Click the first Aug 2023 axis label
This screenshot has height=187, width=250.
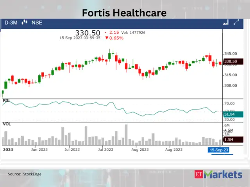(140, 150)
